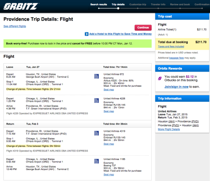Click the Orbitz logo

pos(21,6)
